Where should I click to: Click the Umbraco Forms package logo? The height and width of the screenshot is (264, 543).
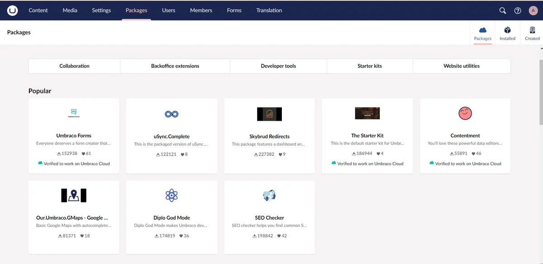(74, 113)
